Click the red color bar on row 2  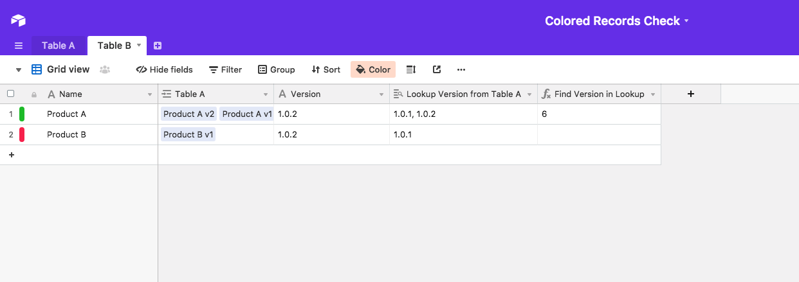[x=22, y=135]
